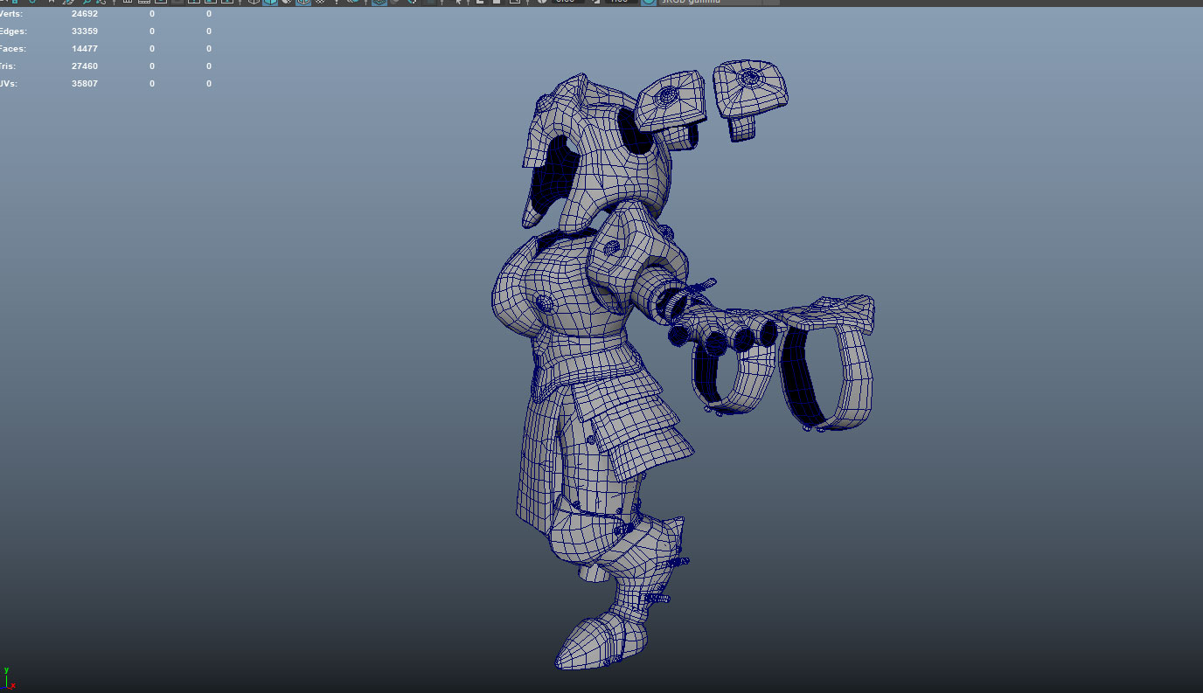Click the Verts count 24692
The width and height of the screenshot is (1203, 693).
(x=85, y=14)
